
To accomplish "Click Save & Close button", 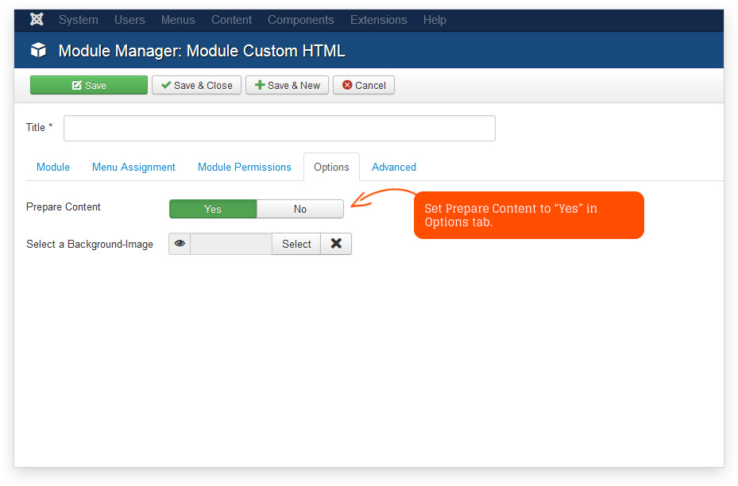I will (x=196, y=85).
